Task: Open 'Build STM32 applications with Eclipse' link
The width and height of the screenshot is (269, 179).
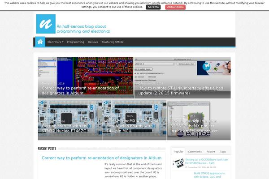Action: (x=209, y=175)
